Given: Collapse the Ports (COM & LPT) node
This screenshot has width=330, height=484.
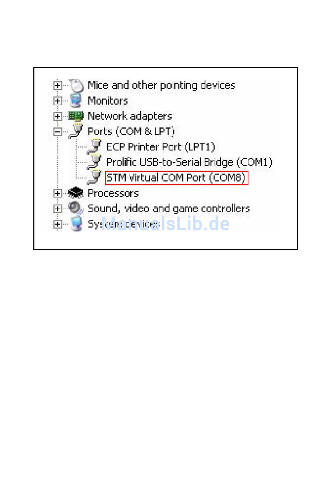Looking at the screenshot, I should (x=58, y=132).
